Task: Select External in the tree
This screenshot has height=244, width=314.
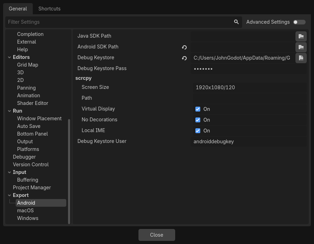Action: 27,42
